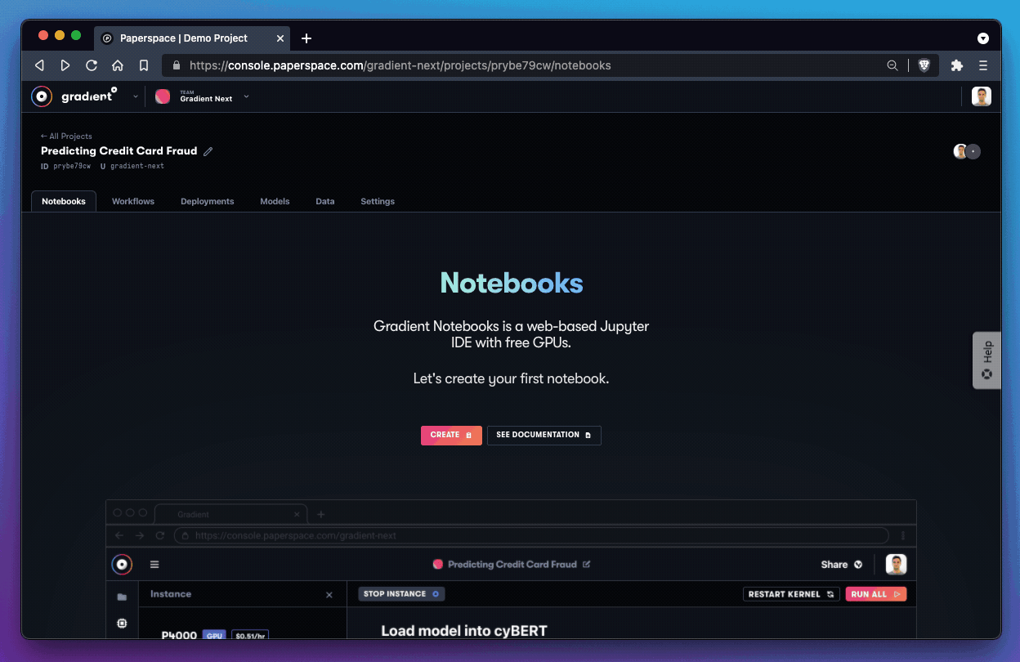Image resolution: width=1020 pixels, height=662 pixels.
Task: Reload the page with the refresh icon
Action: coord(92,65)
